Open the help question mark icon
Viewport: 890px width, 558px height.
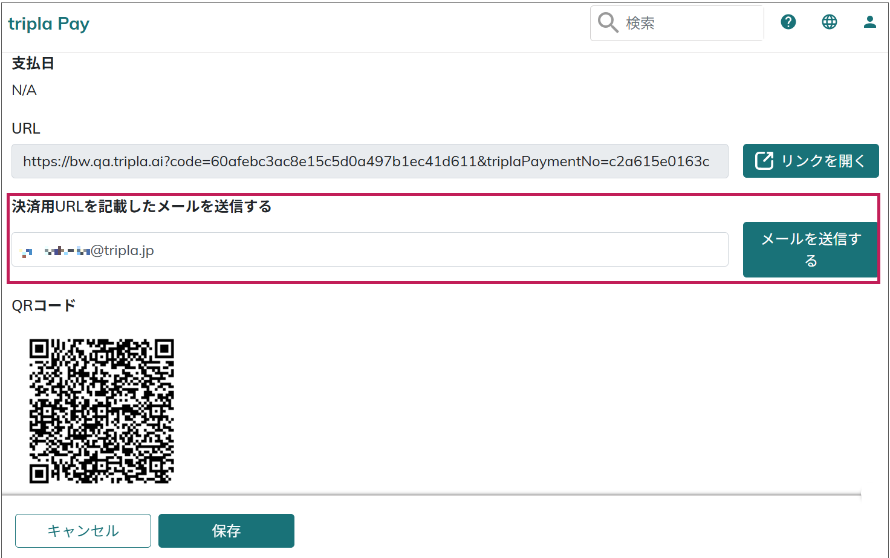(x=788, y=22)
